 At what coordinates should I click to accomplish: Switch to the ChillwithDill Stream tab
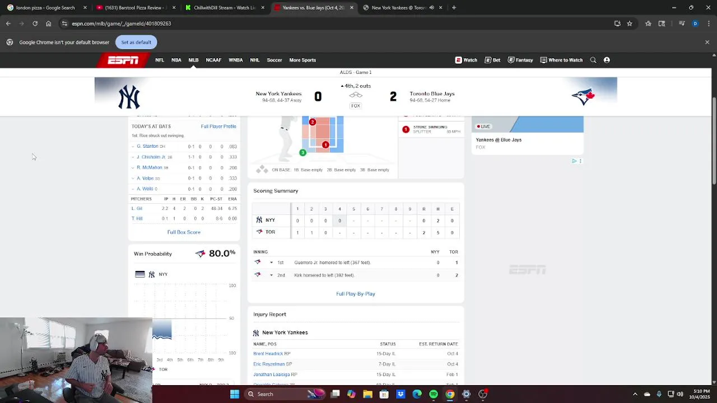(224, 8)
